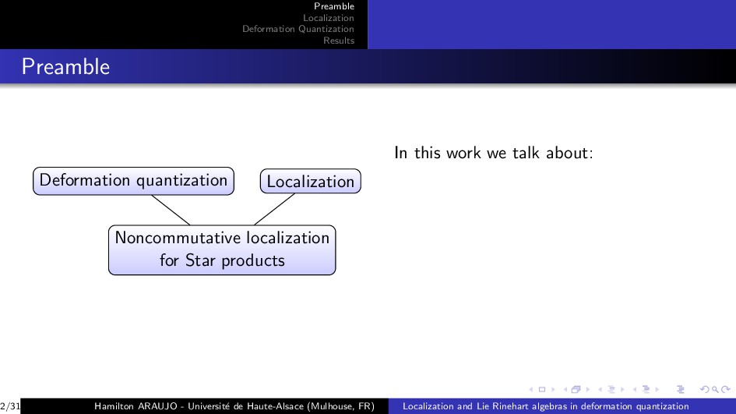Click the section navigation icon
Image resolution: width=736 pixels, height=414 pixels.
tap(646, 390)
